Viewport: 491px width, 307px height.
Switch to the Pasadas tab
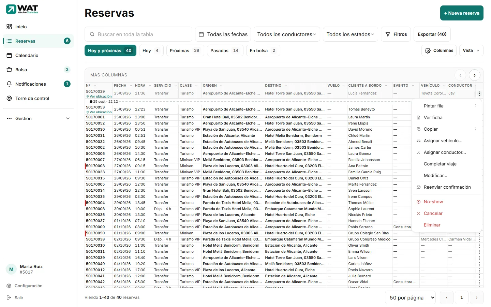tap(225, 50)
